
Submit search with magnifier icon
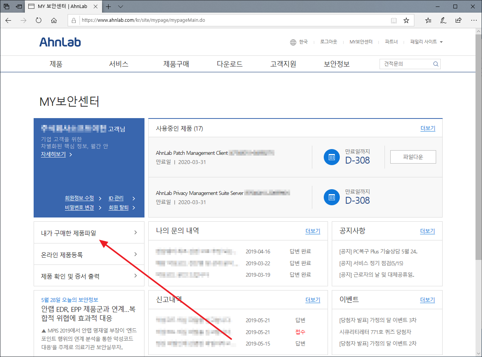point(435,64)
